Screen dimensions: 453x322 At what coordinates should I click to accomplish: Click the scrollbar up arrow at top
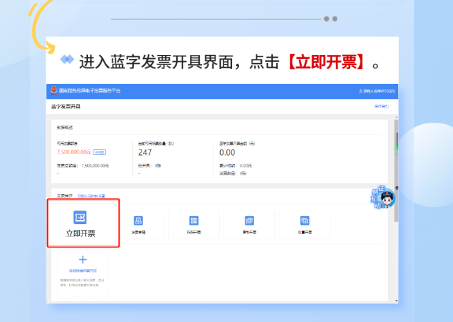point(397,117)
